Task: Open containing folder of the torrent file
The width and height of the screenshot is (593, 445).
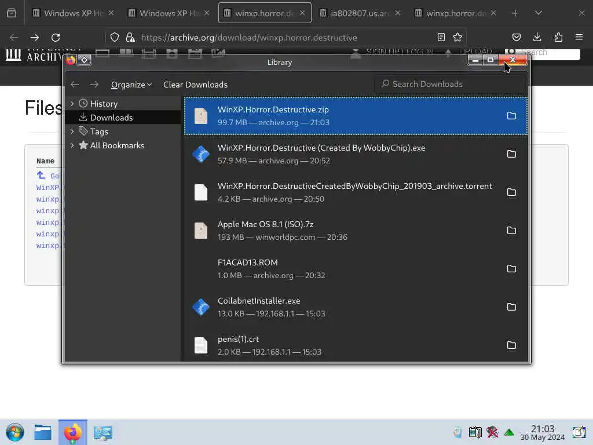Action: (x=511, y=192)
